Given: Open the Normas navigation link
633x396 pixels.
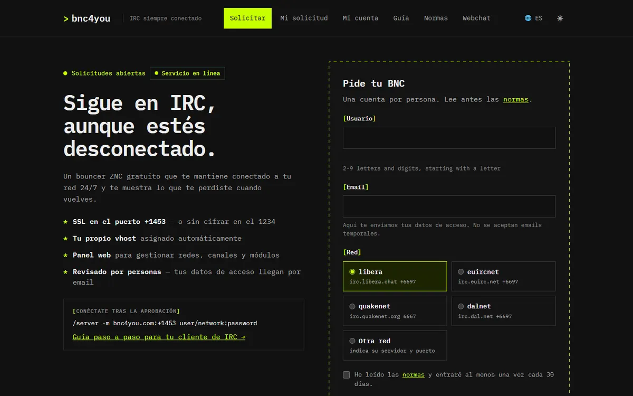Looking at the screenshot, I should (436, 18).
